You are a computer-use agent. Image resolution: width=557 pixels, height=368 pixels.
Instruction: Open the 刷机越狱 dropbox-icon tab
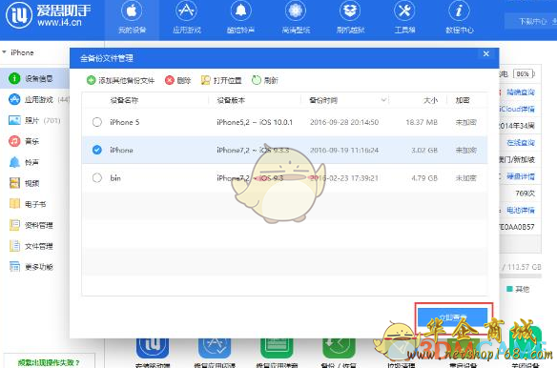click(350, 18)
